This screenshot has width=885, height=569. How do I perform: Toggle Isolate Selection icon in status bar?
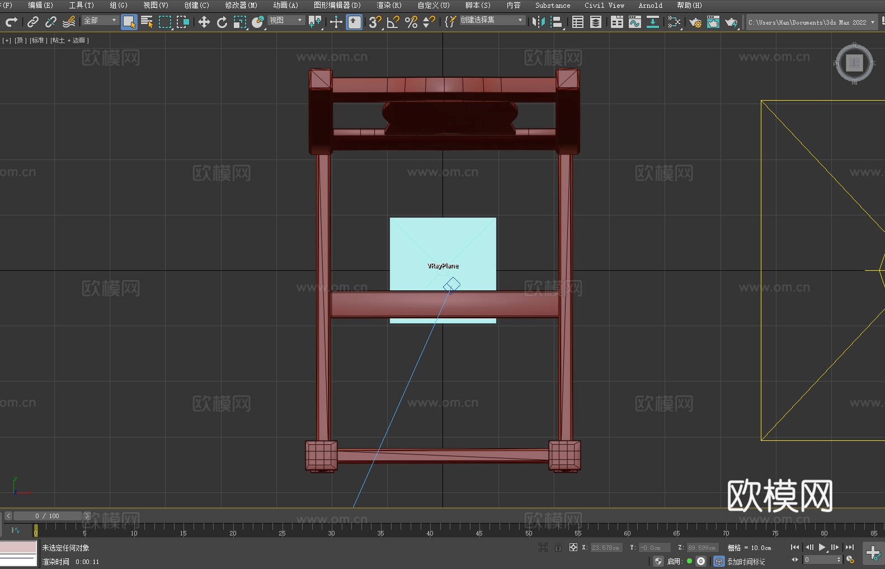click(x=543, y=547)
